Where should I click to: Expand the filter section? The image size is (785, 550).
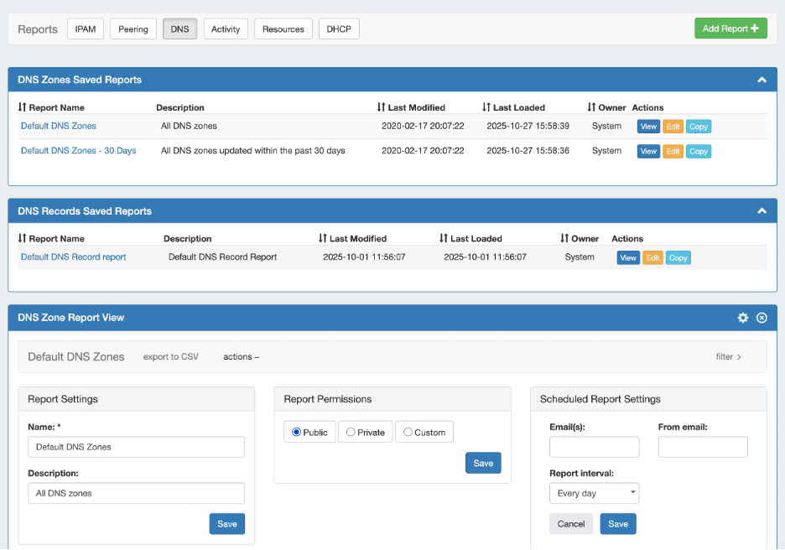click(728, 356)
